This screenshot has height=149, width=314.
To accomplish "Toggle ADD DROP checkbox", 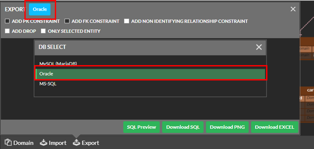I will point(7,31).
